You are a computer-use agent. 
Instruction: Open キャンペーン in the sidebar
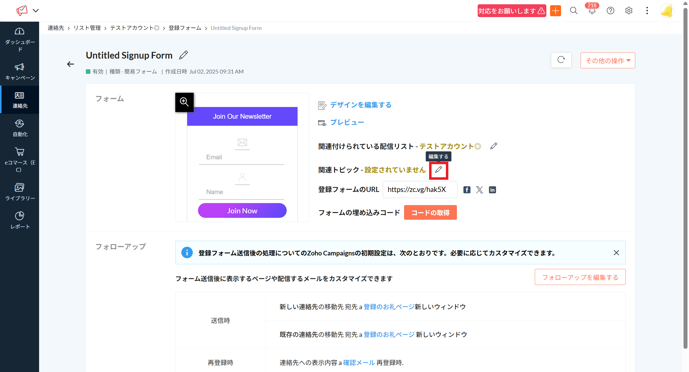point(20,72)
